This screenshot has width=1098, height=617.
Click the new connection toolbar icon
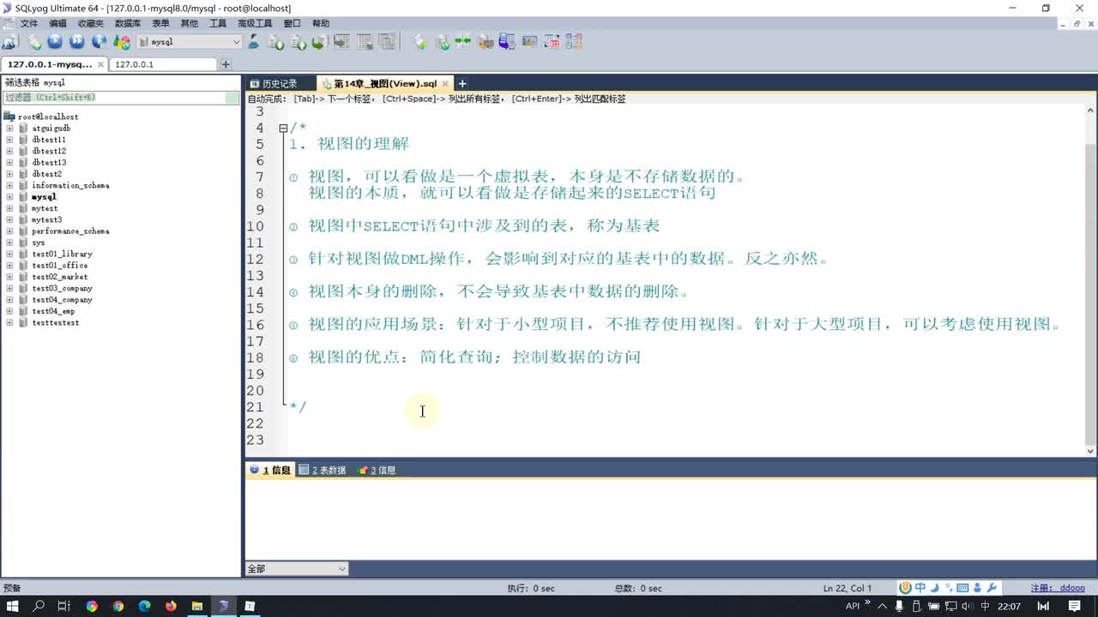click(x=10, y=41)
